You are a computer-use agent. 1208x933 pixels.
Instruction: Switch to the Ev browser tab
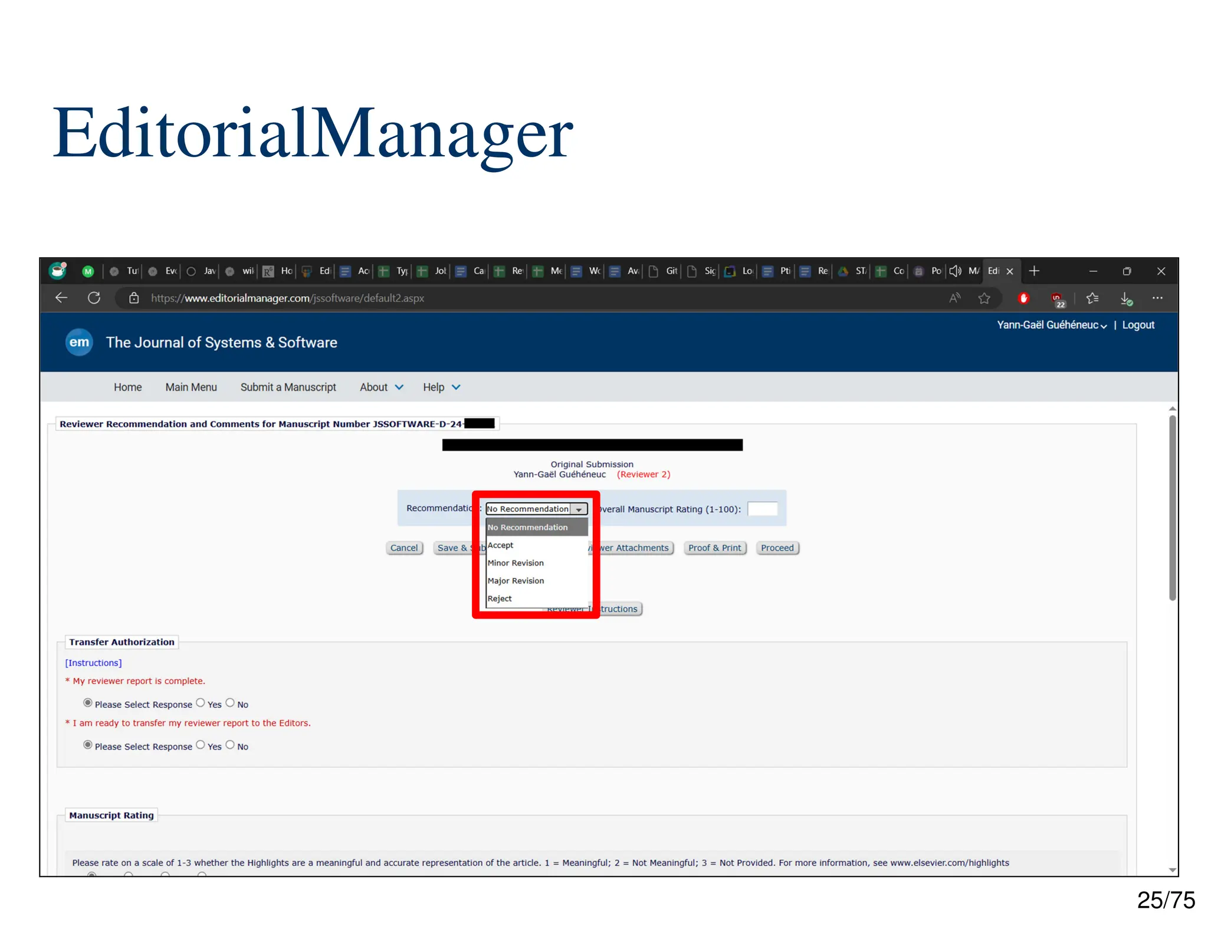(x=163, y=271)
